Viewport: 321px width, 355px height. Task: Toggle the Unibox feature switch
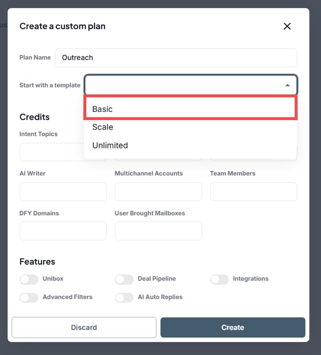pos(29,279)
